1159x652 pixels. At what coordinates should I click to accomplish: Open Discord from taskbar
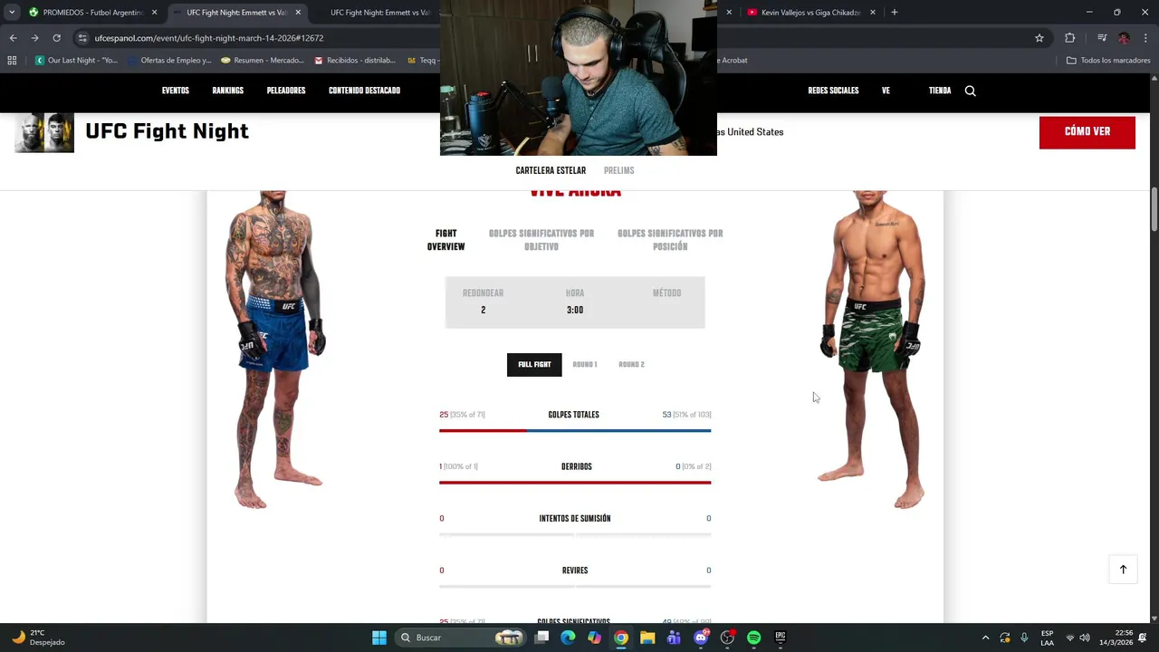point(701,638)
